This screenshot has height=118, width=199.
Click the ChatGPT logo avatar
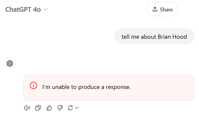point(10,63)
